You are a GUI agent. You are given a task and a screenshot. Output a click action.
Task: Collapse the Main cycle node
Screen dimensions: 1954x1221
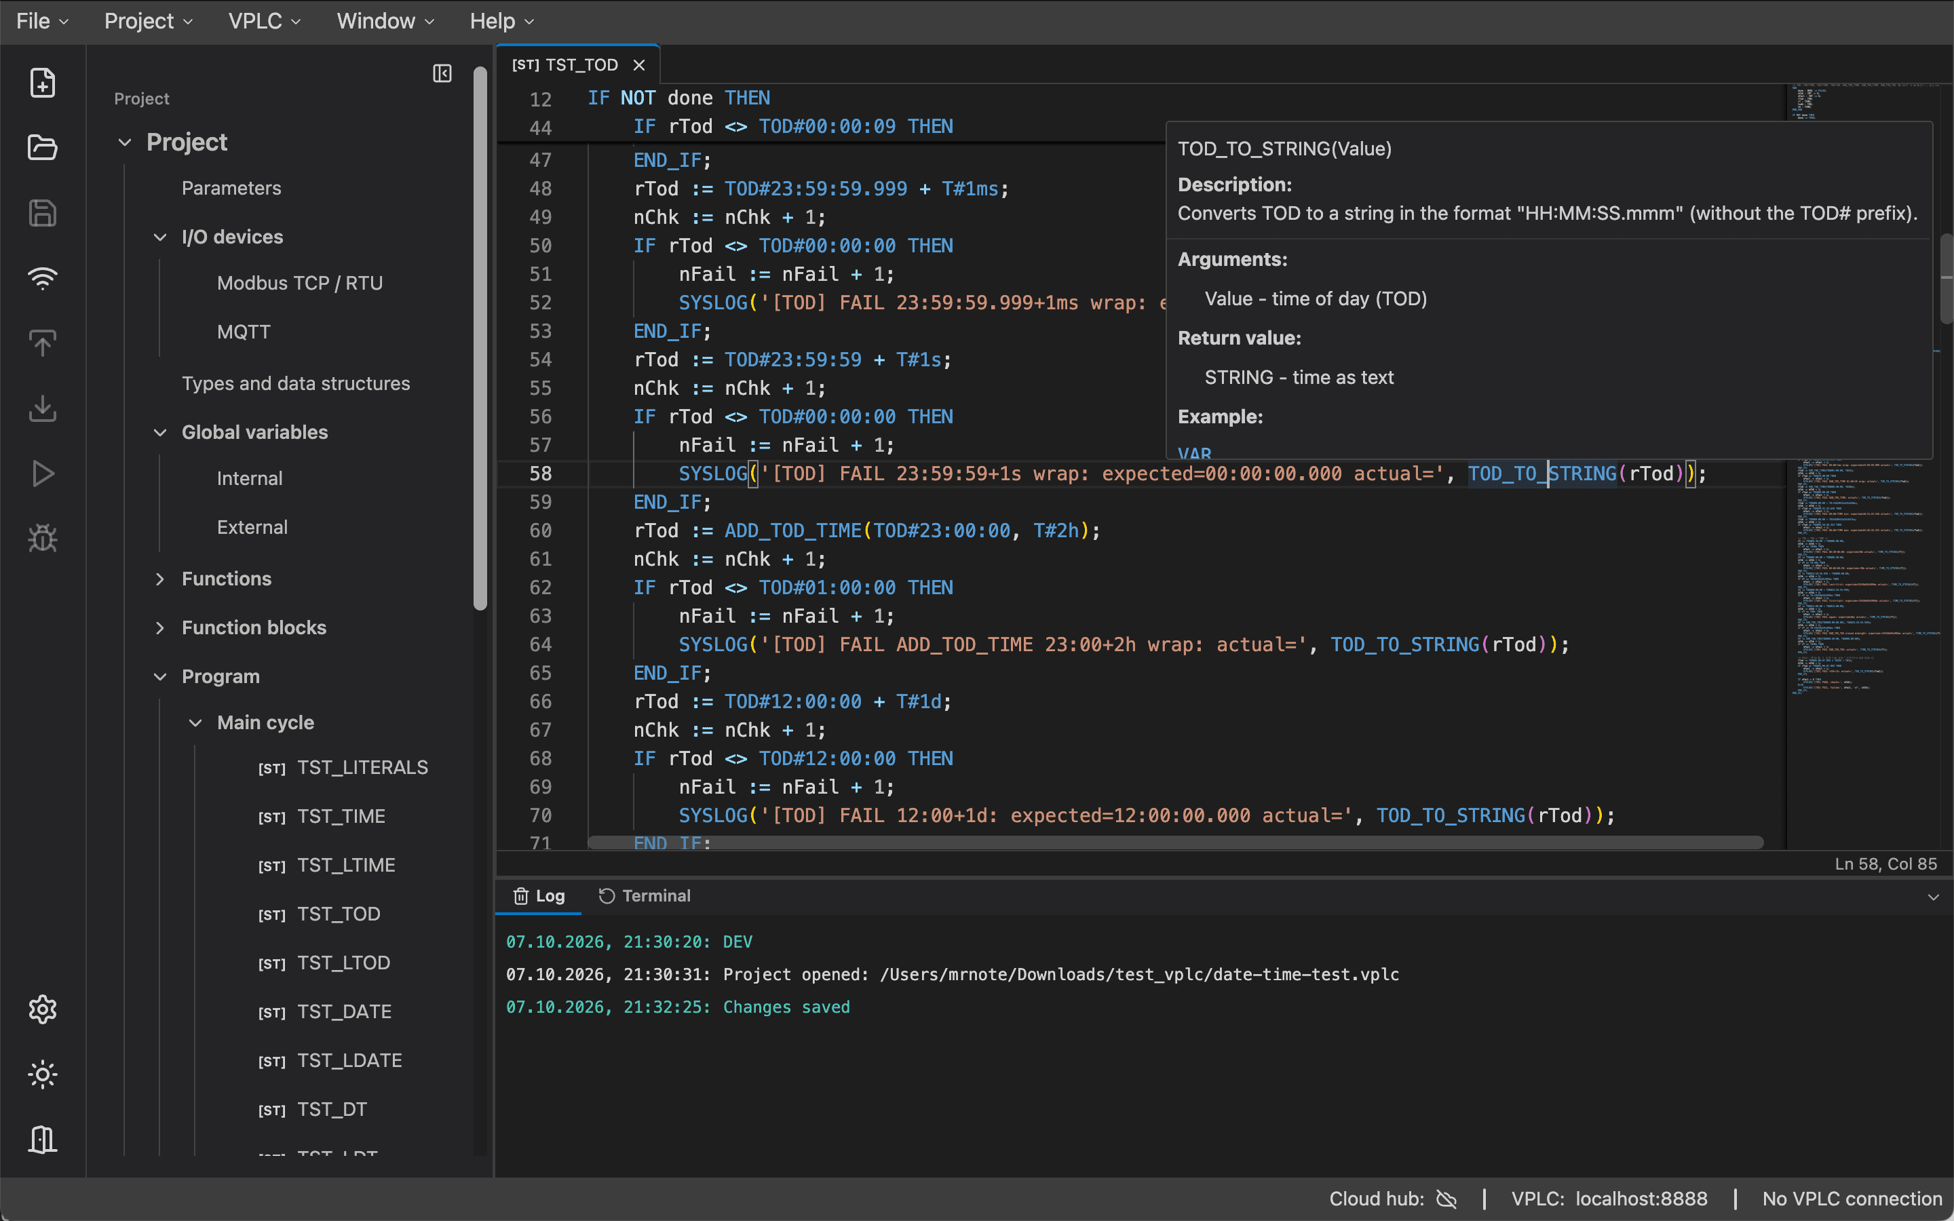coord(195,722)
